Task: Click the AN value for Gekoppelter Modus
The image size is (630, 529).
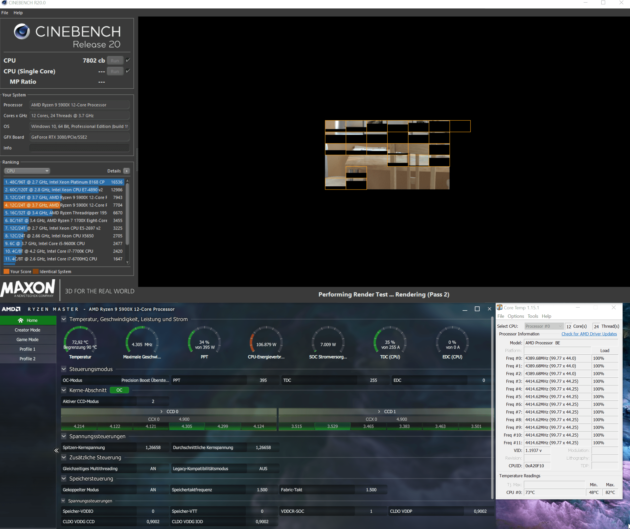Action: click(x=153, y=490)
